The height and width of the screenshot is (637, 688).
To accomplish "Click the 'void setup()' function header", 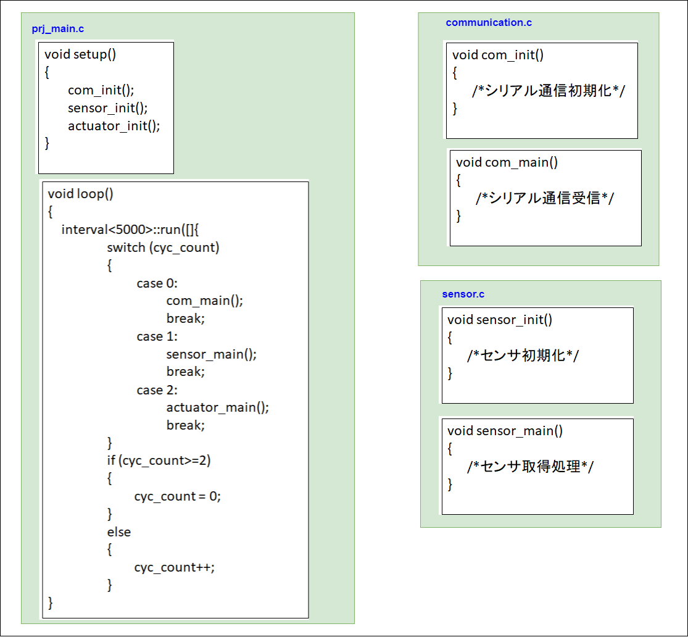I will pos(80,54).
